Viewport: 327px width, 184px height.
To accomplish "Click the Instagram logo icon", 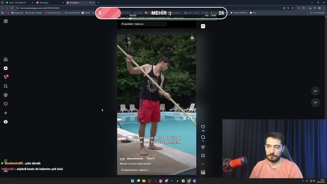I will point(6,21).
